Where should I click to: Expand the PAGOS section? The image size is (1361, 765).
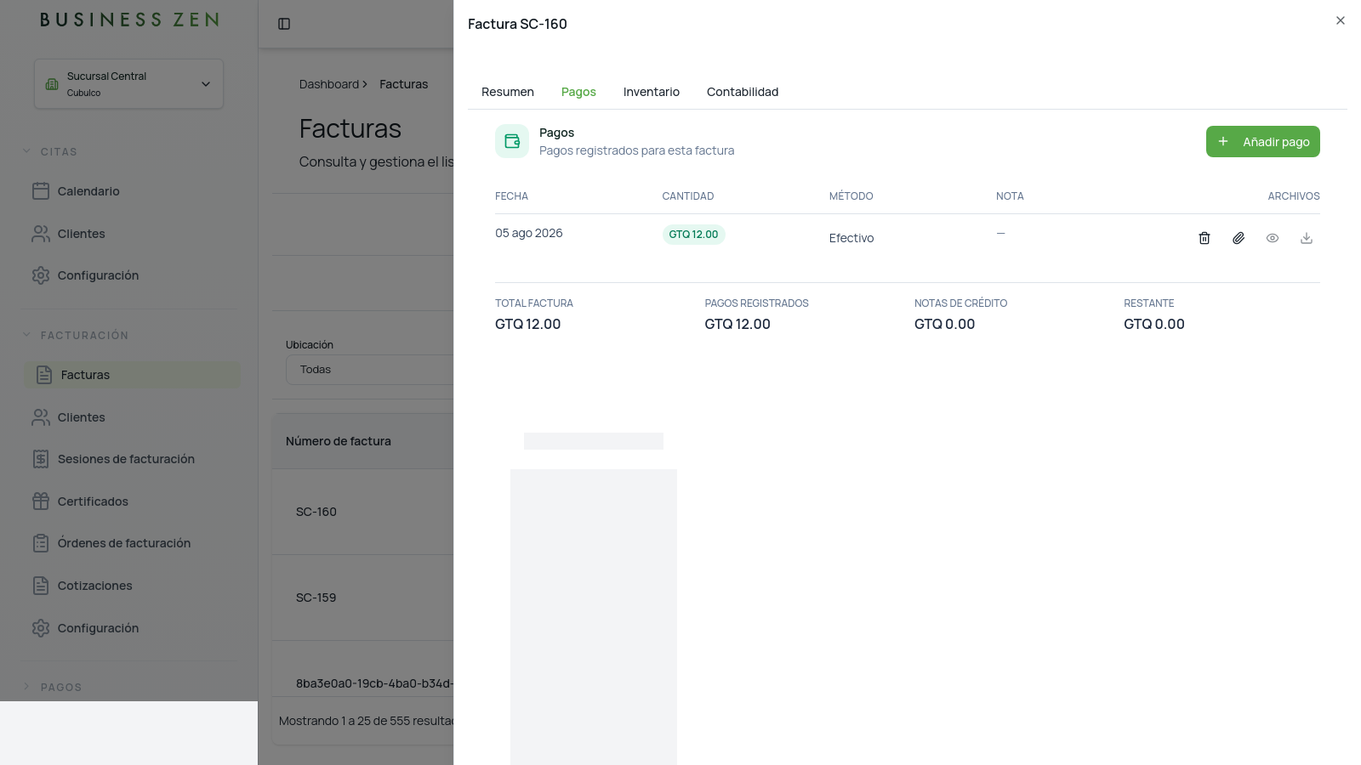coord(52,687)
